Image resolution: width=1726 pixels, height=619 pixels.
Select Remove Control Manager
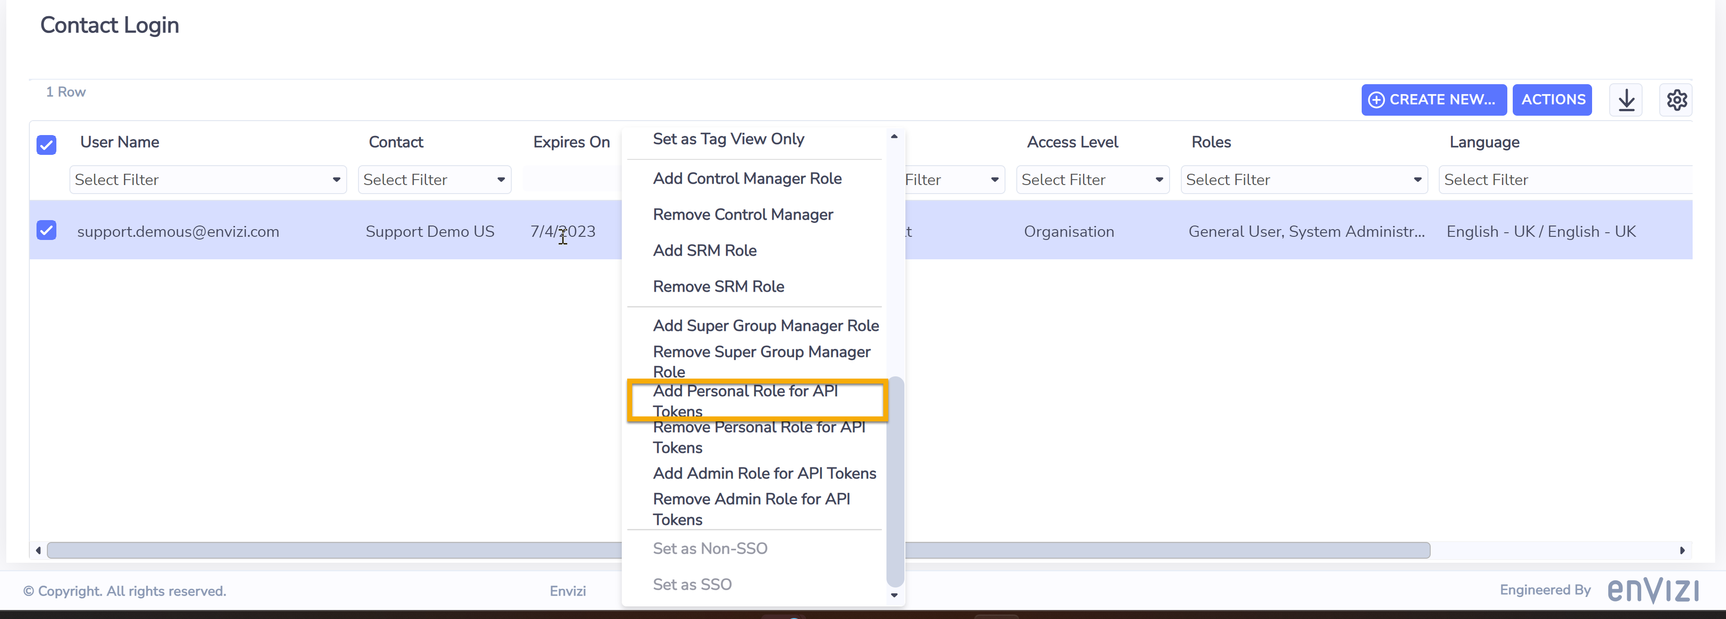point(743,215)
